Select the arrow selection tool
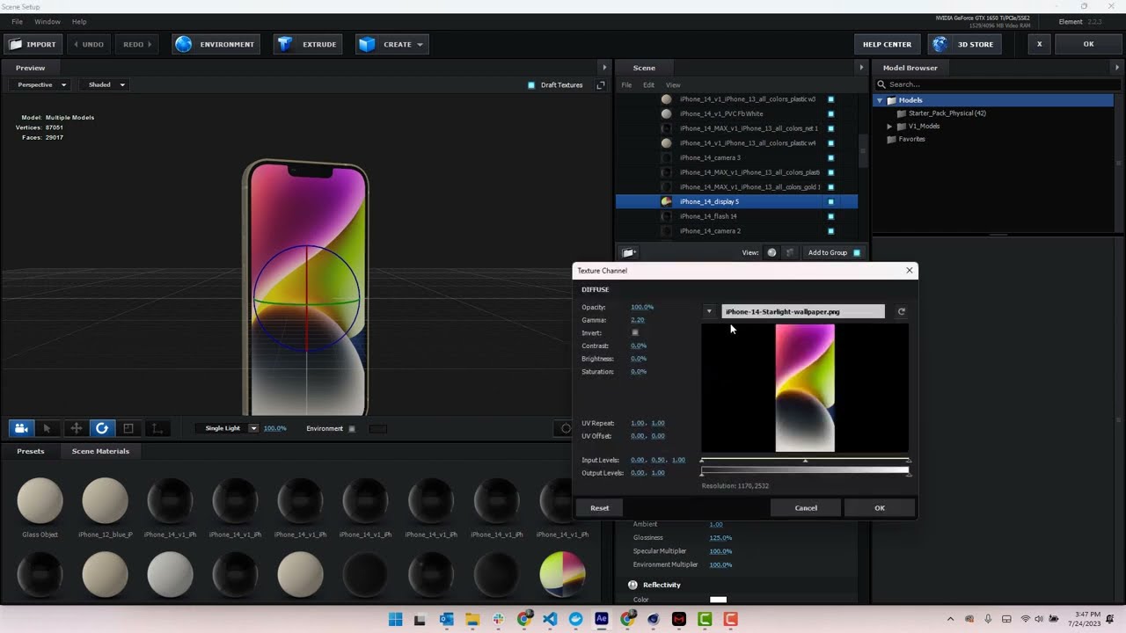 click(48, 428)
